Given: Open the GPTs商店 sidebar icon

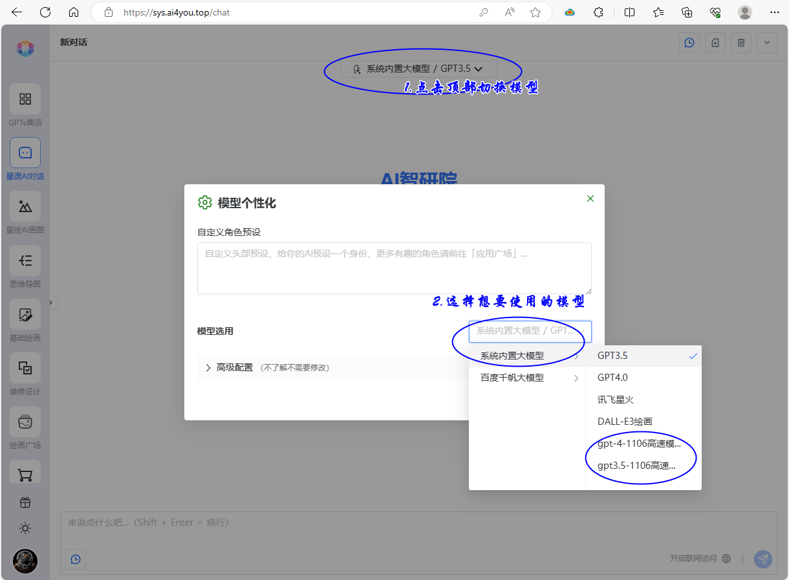Looking at the screenshot, I should [25, 99].
